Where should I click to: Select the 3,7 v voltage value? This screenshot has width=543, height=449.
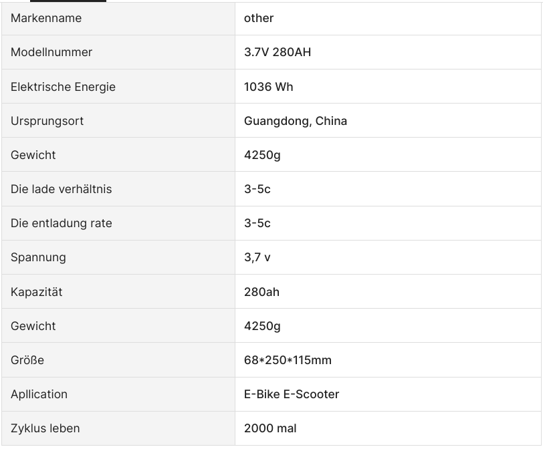click(x=257, y=257)
